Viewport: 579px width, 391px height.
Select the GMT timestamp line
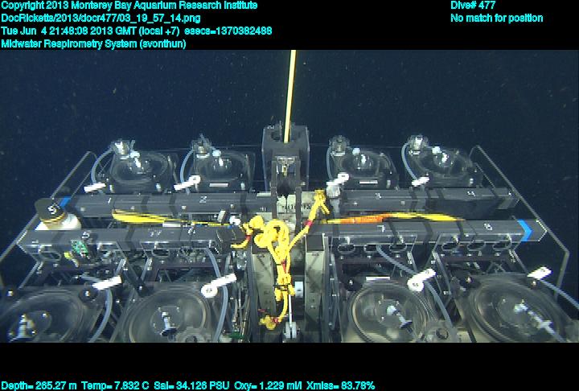coord(137,31)
